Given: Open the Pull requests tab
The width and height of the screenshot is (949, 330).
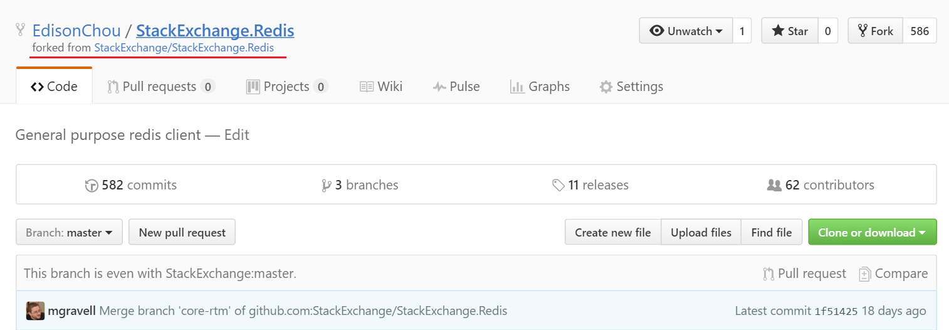Looking at the screenshot, I should [161, 87].
